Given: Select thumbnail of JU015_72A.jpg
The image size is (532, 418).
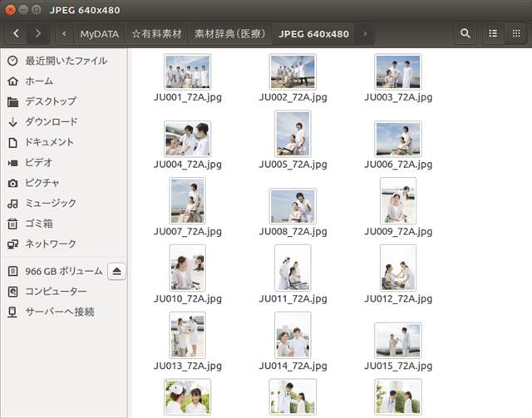Looking at the screenshot, I should click(398, 341).
